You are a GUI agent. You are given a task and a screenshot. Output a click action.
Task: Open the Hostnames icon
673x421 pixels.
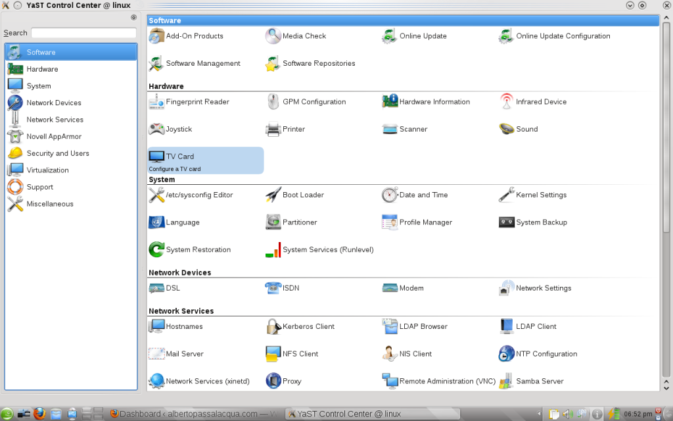click(x=156, y=326)
